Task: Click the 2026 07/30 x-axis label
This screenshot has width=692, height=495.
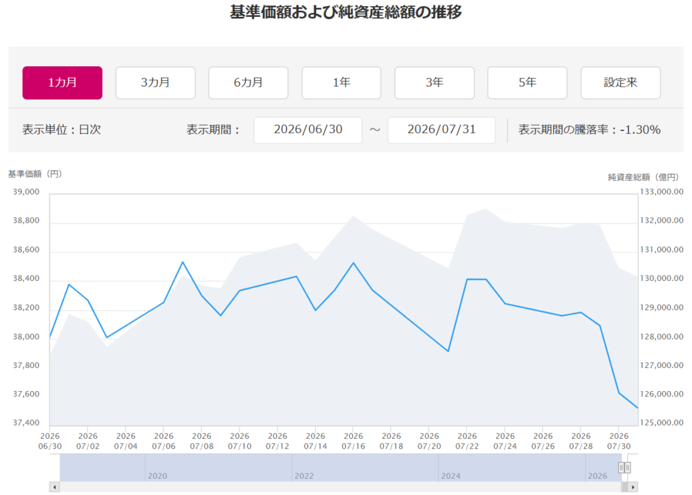Action: click(x=619, y=441)
